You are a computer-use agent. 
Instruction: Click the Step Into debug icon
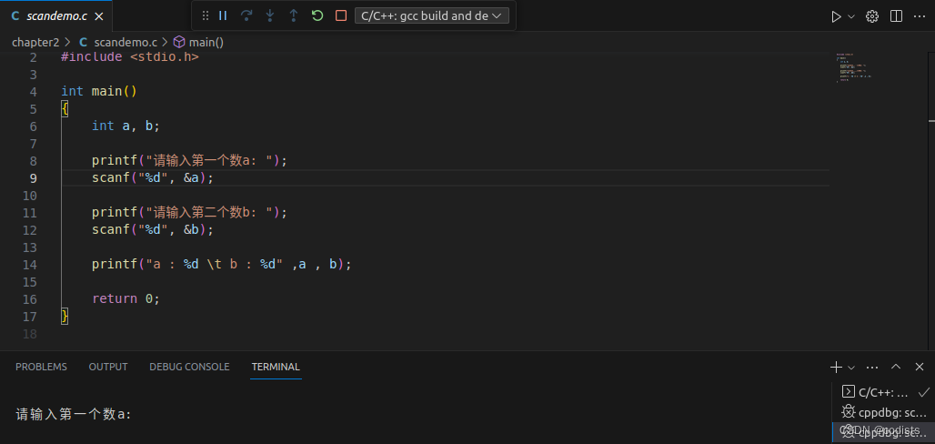pyautogui.click(x=269, y=16)
